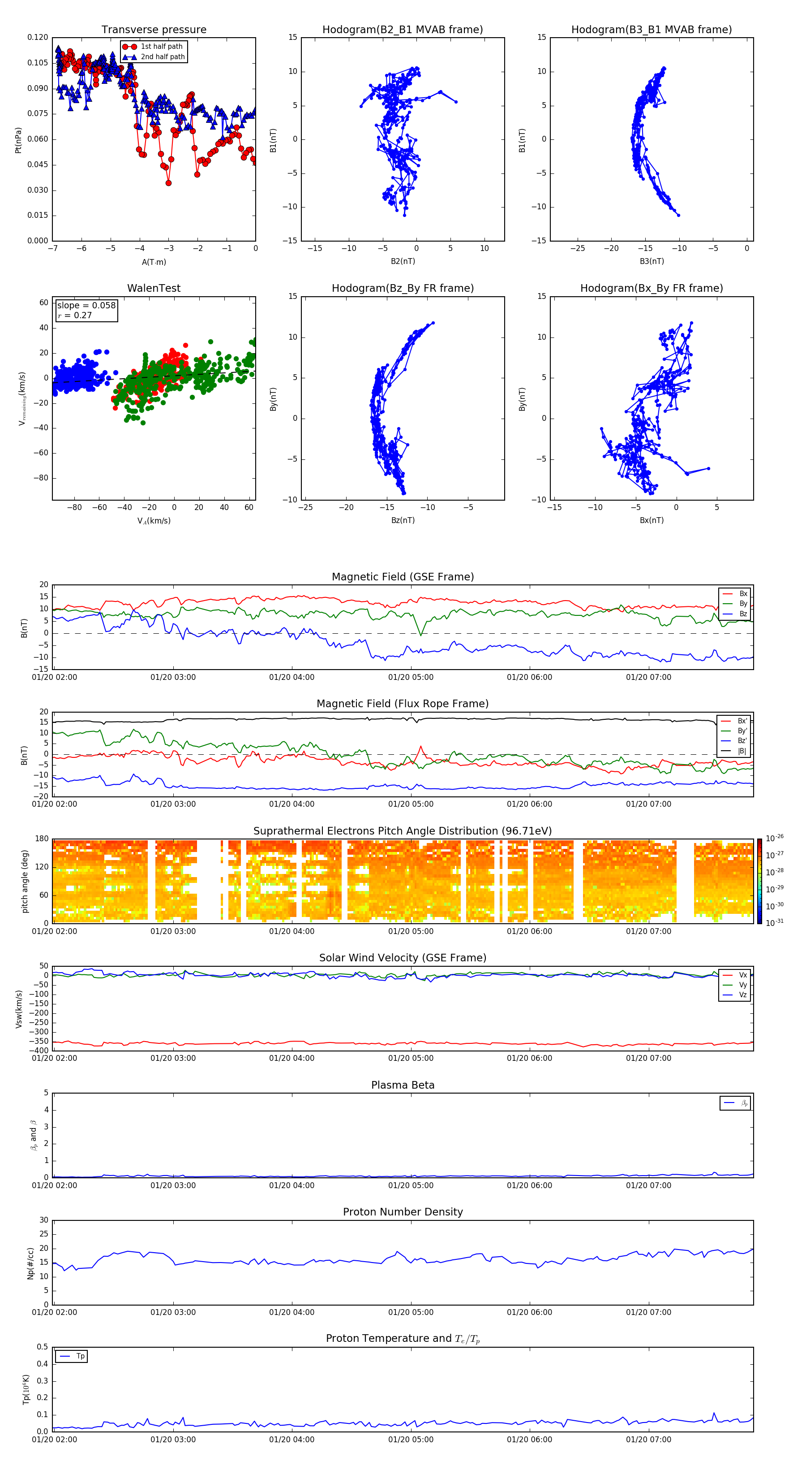Select the 'r = 0.27' annotation
Image resolution: width=806 pixels, height=1479 pixels.
coord(75,315)
